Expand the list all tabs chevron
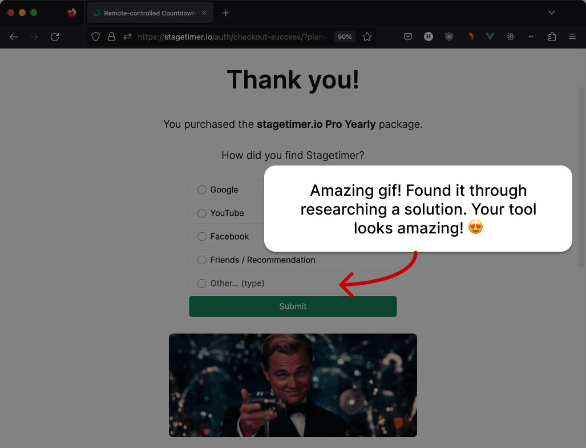Screen dimensions: 586x448 pyautogui.click(x=551, y=13)
